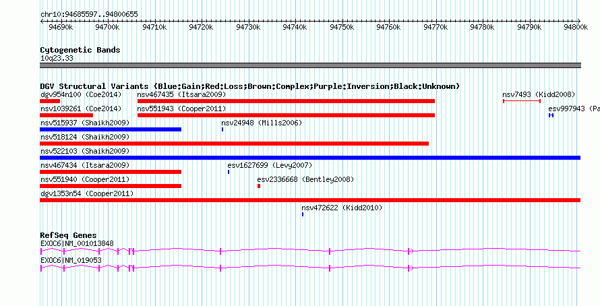Image resolution: width=600 pixels, height=306 pixels.
Task: Open the nsv518124 (Shaikh2009) label
Action: pos(85,137)
